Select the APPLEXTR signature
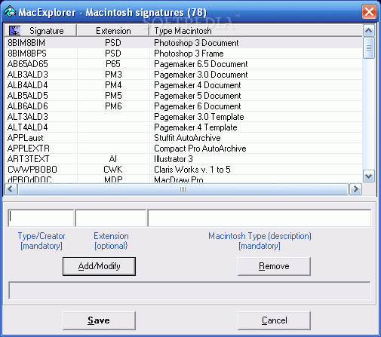Screen dimensions: 381x337 click(x=29, y=149)
